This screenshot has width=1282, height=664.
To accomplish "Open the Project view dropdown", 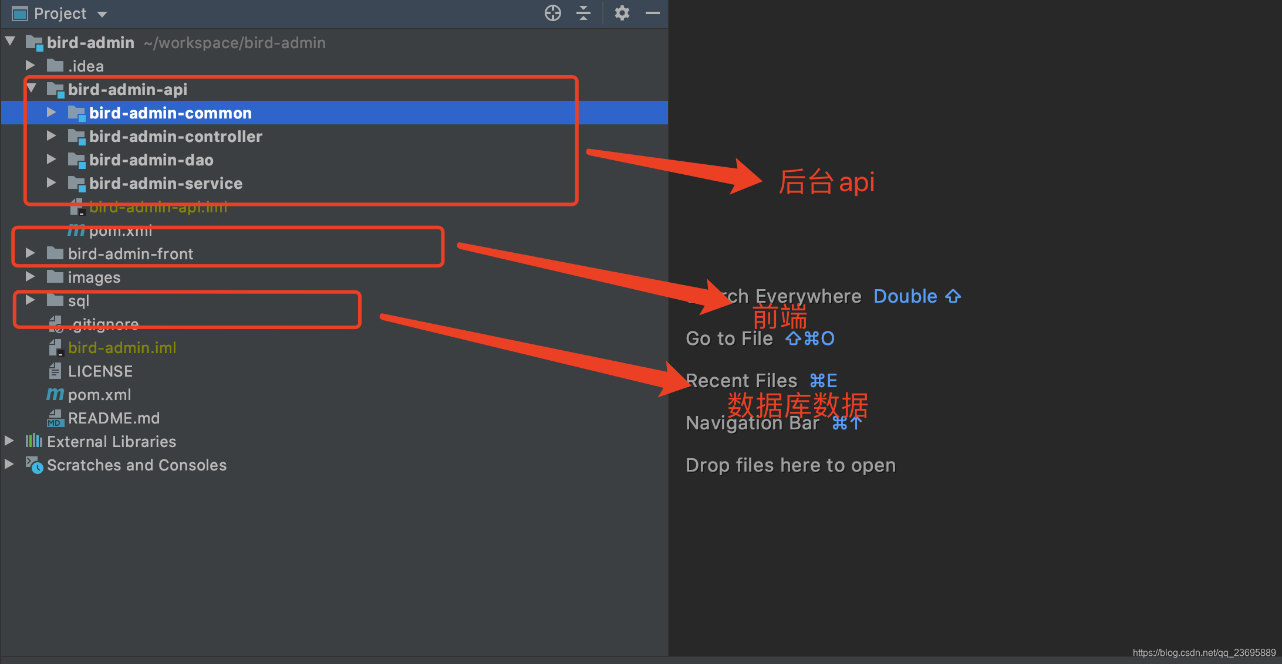I will (102, 14).
